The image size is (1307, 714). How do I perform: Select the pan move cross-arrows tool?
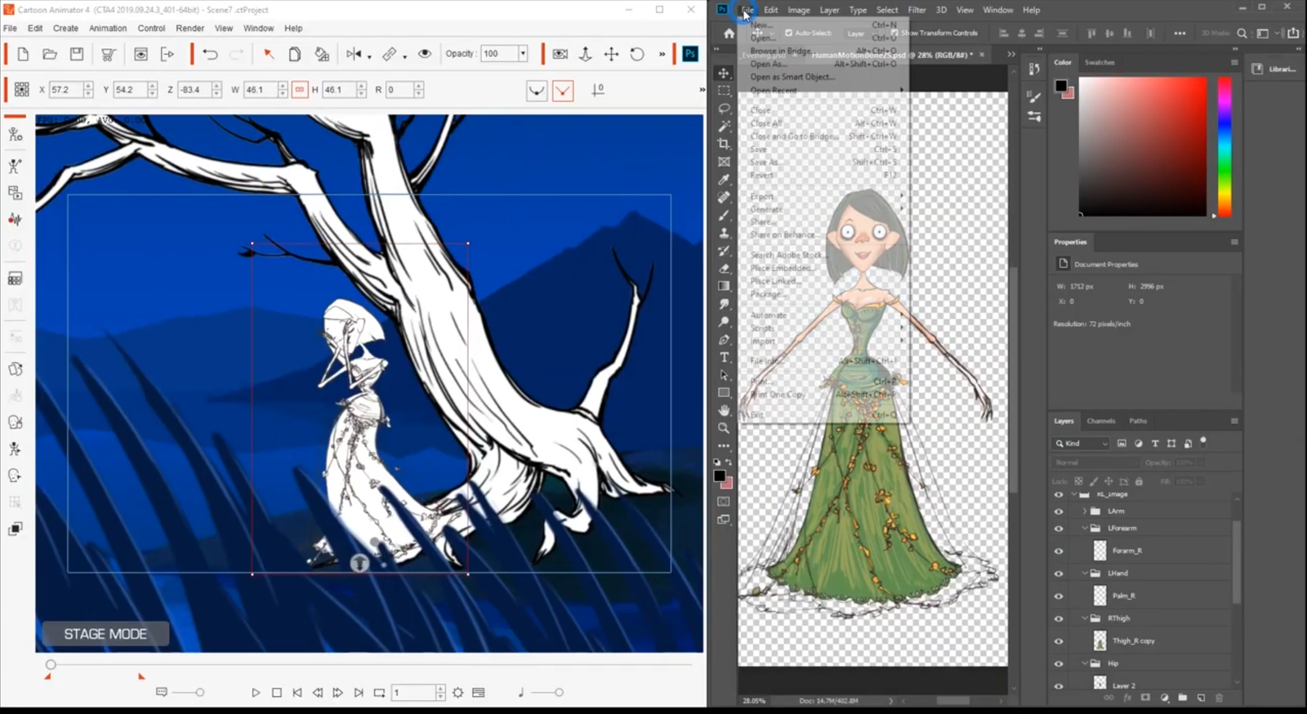(x=611, y=54)
